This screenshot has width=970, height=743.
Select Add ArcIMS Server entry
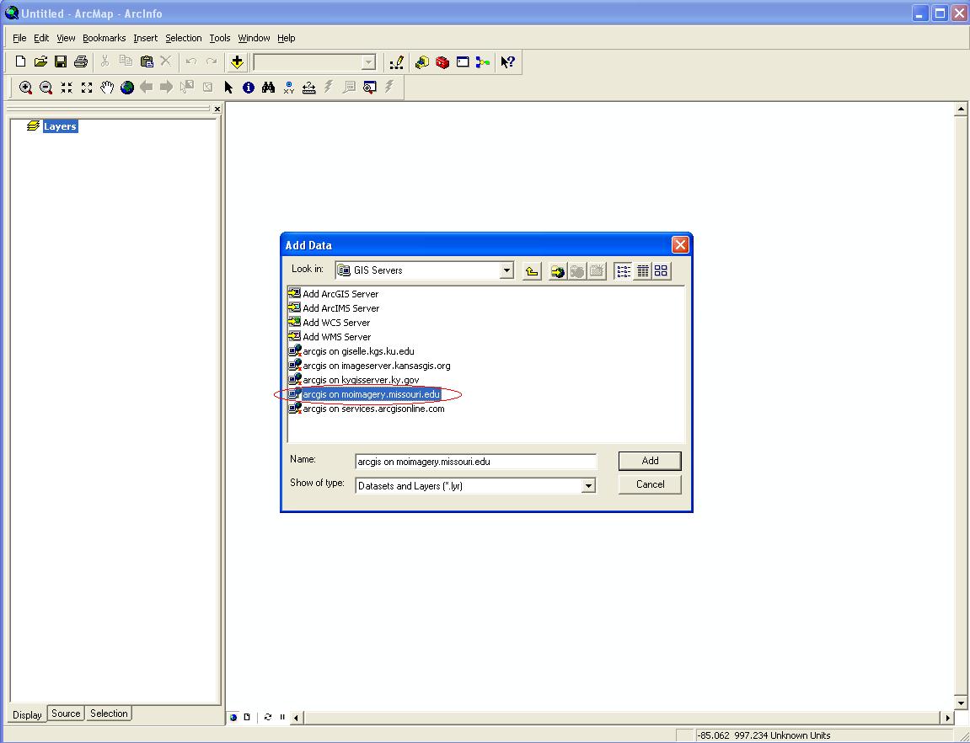coord(334,307)
